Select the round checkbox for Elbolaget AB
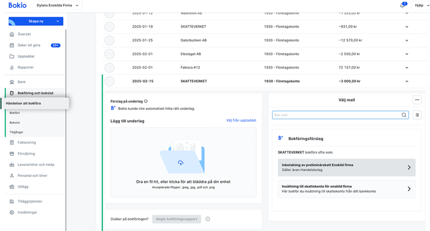Viewport: 430px width, 231px height. (109, 54)
